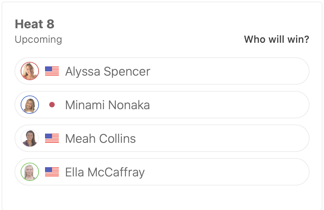
Task: Click the "Who will win?" prompt
Action: (276, 39)
